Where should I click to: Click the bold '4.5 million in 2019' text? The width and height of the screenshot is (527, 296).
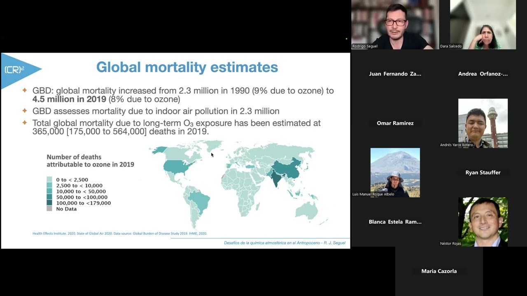coord(69,99)
